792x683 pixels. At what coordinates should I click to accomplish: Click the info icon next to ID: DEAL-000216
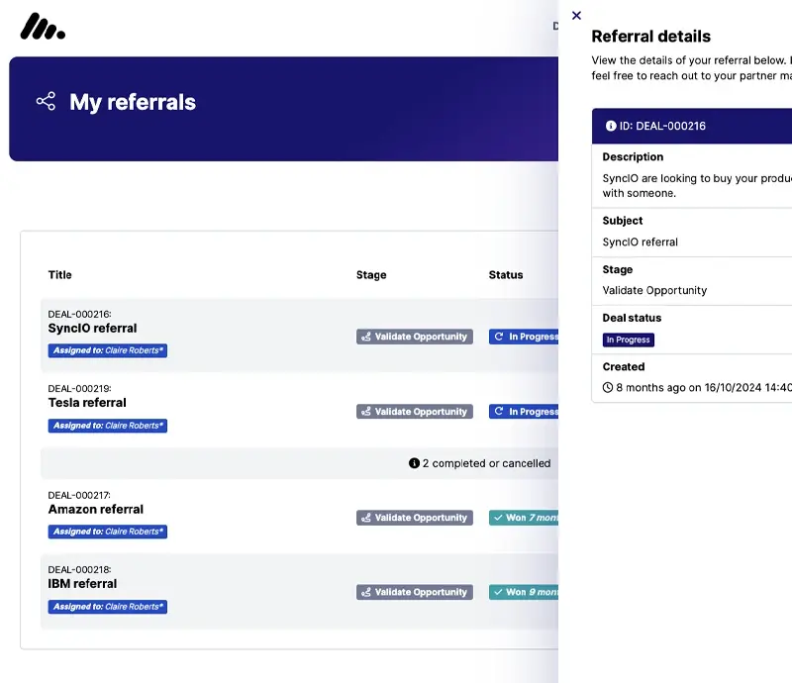pos(611,127)
